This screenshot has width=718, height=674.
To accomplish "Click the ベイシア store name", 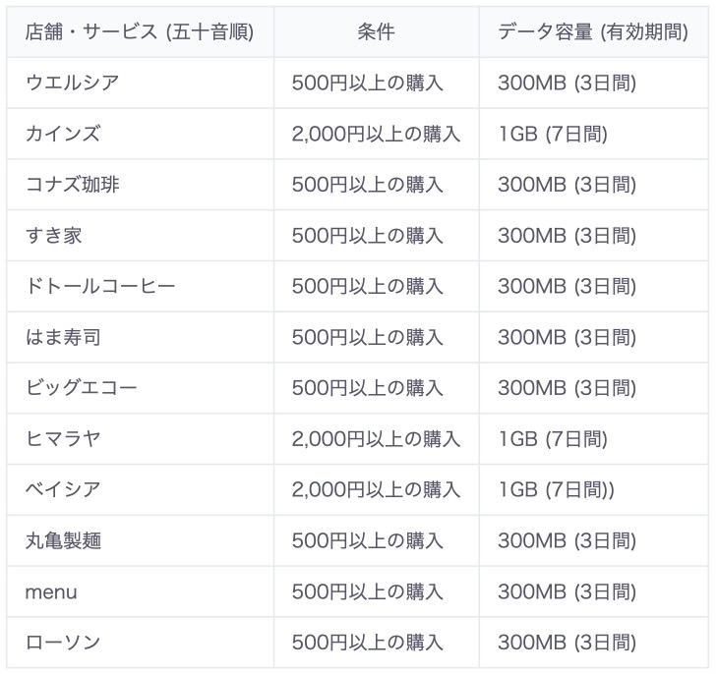I will click(x=63, y=489).
